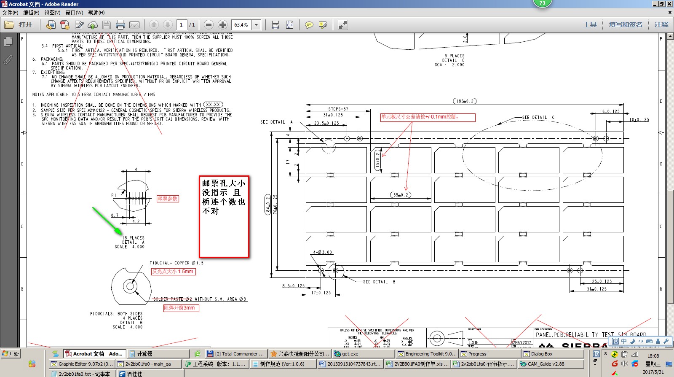Click the zoom out minus button
The width and height of the screenshot is (674, 377).
pos(209,25)
